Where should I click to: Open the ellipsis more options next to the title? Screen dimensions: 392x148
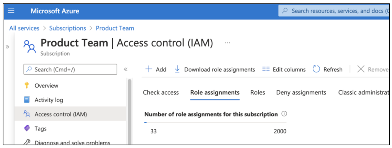227,43
